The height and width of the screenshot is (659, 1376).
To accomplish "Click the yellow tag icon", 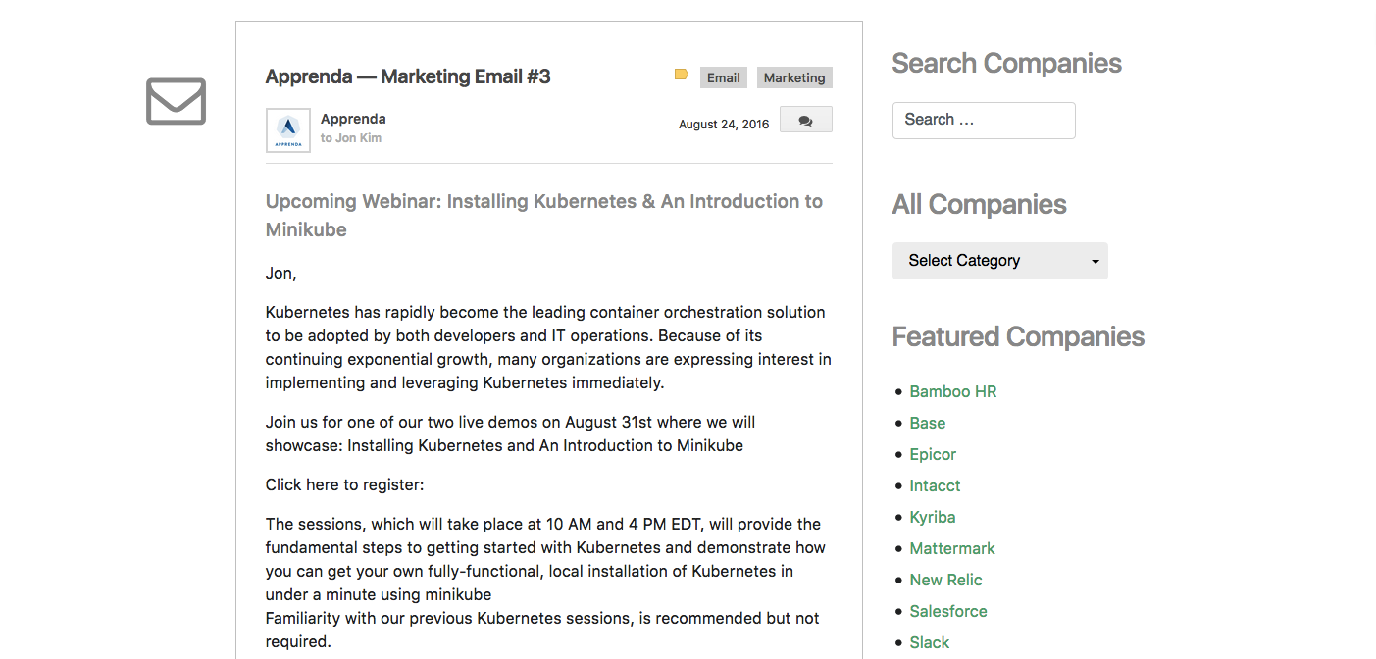I will 682,75.
